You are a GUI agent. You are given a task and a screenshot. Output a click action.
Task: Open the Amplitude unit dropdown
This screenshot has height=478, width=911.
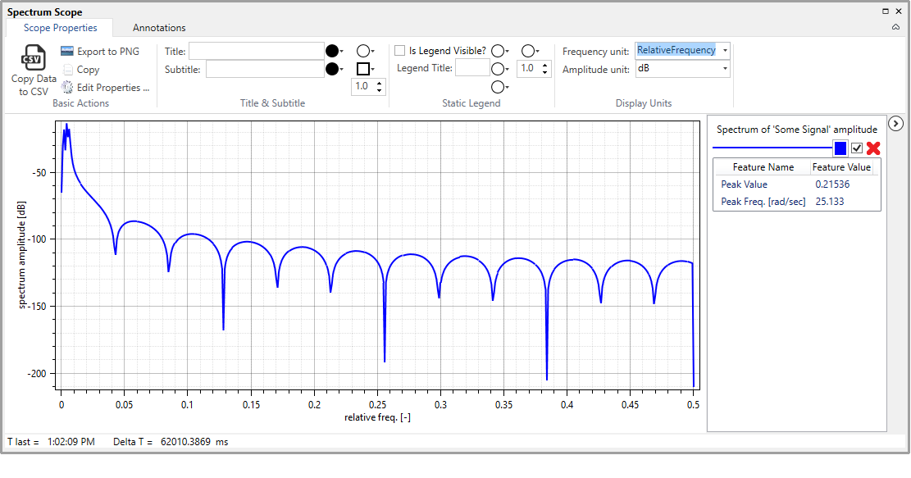click(724, 70)
